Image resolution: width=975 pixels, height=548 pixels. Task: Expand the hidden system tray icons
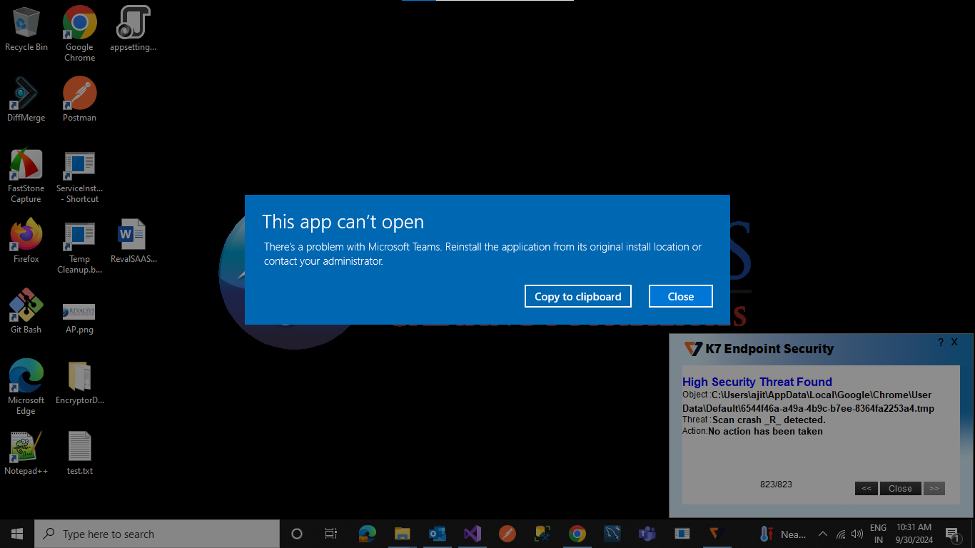coord(822,534)
